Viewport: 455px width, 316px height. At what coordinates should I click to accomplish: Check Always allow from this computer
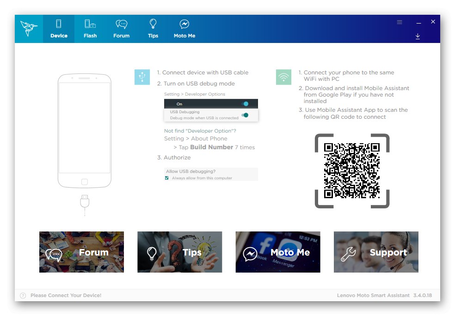[166, 178]
